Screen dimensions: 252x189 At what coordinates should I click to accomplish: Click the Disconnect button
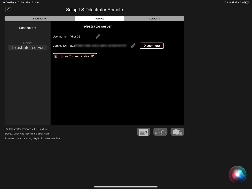(152, 46)
